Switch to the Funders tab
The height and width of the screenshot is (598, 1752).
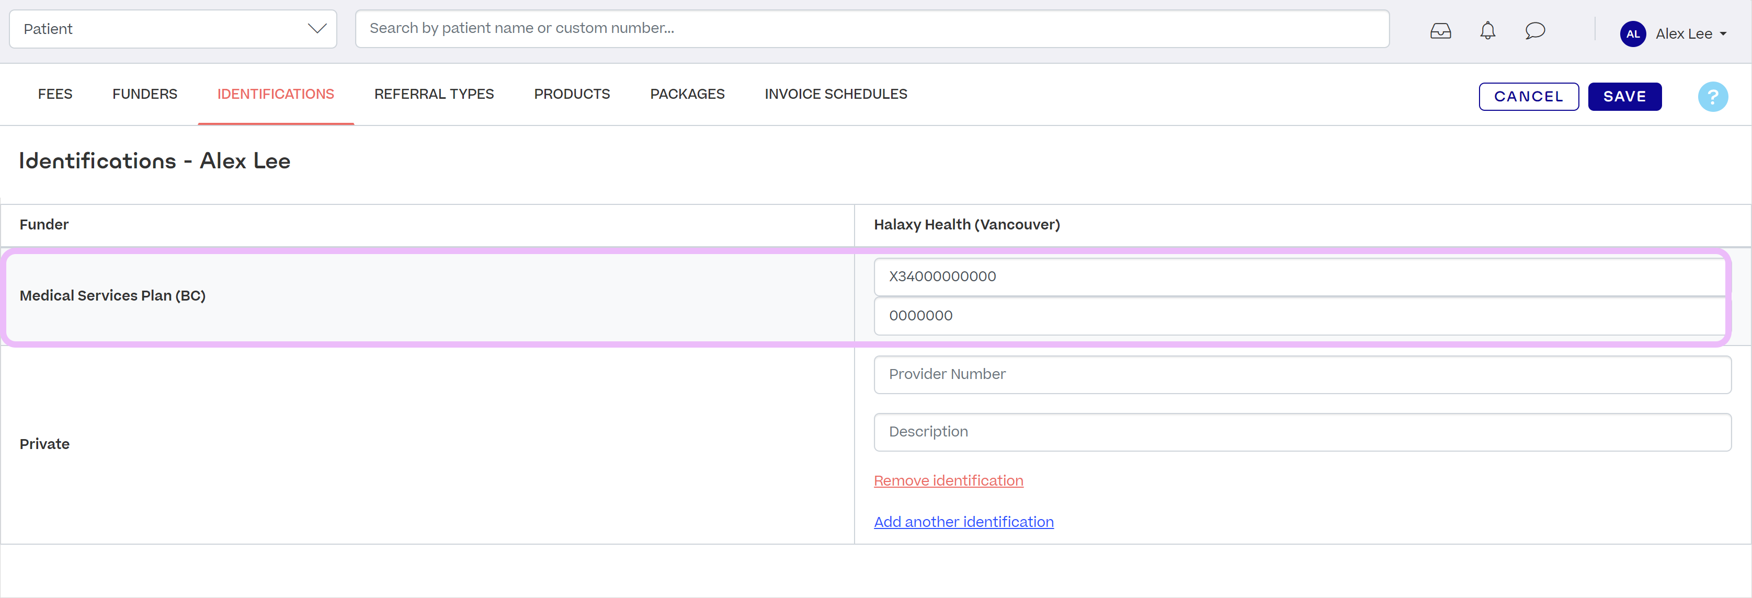point(145,95)
